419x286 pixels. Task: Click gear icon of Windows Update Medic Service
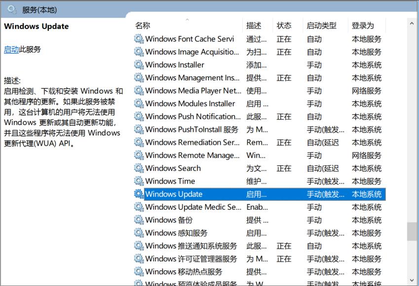pos(139,207)
